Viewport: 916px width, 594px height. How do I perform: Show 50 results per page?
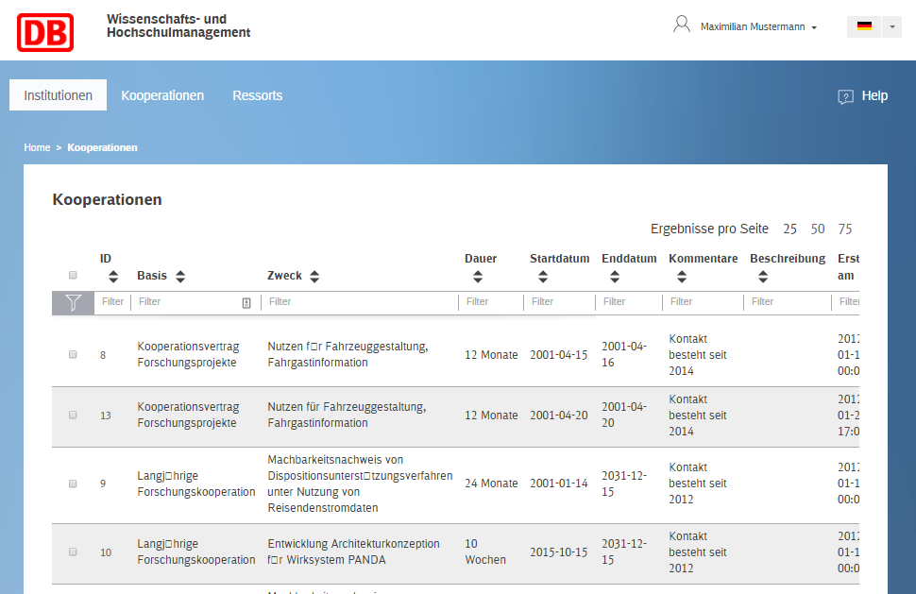point(818,229)
